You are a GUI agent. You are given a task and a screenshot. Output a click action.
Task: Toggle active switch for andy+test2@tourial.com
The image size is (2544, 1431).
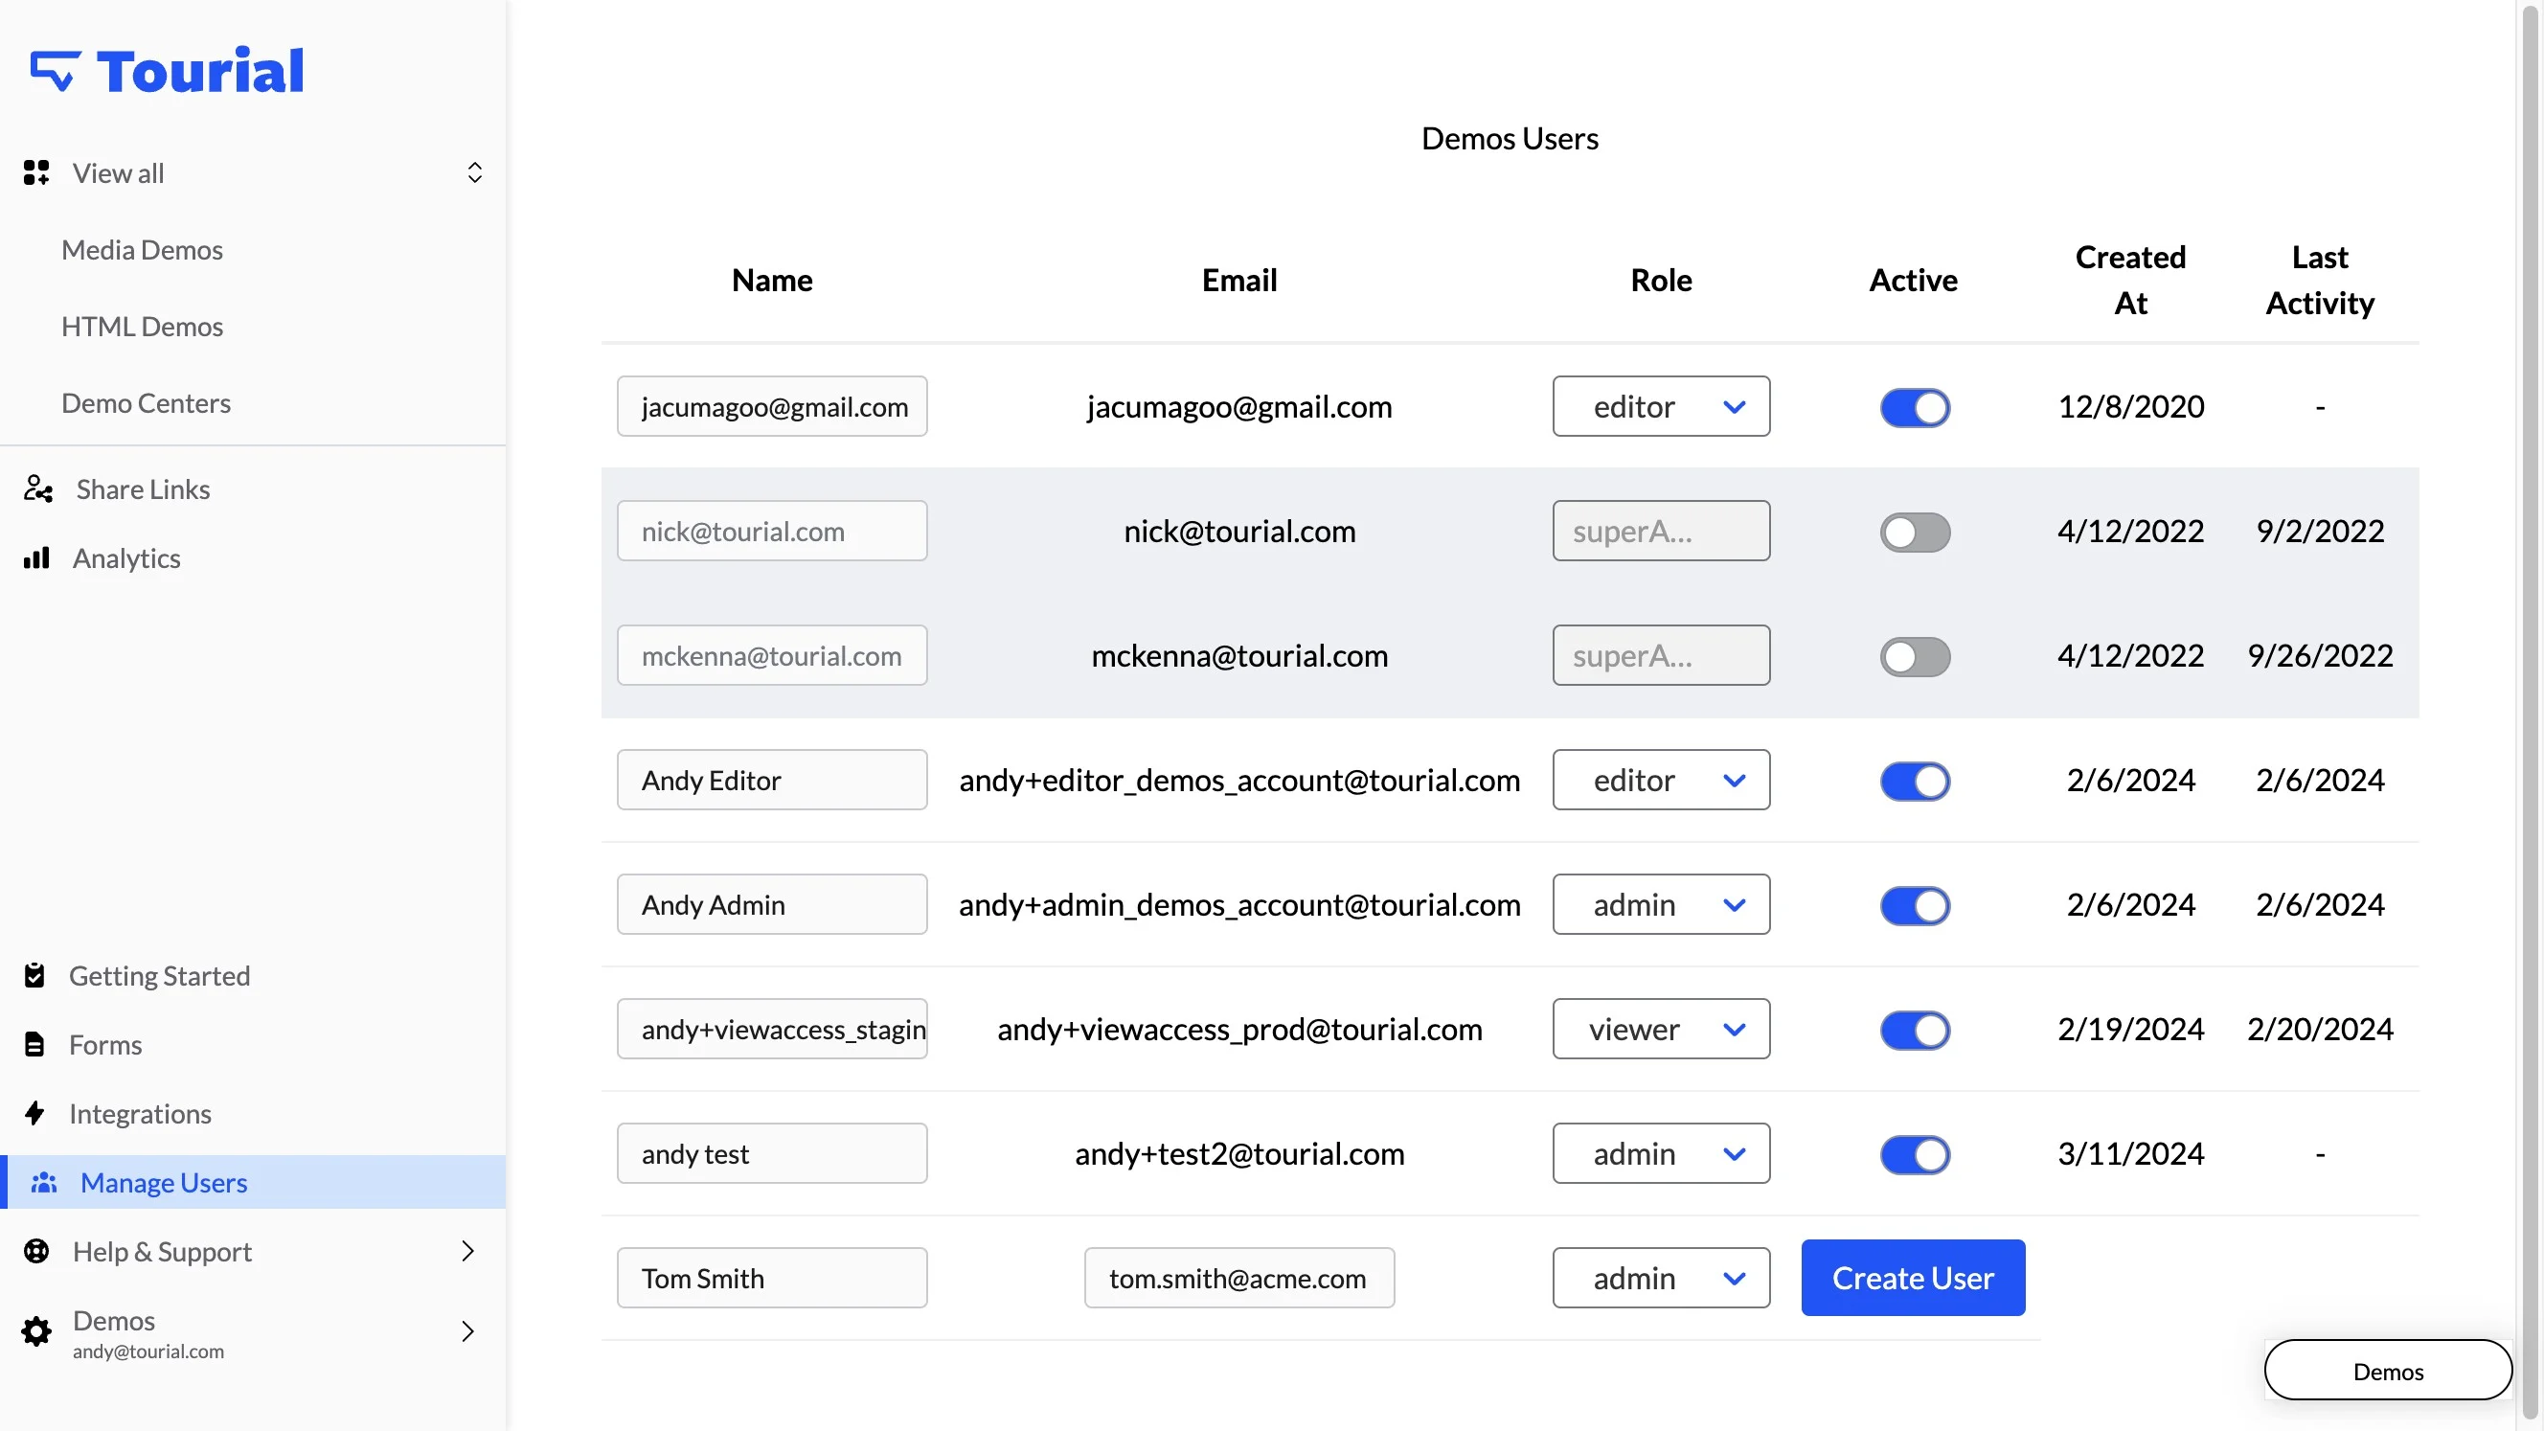1914,1154
